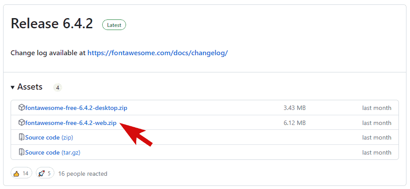Image resolution: width=410 pixels, height=189 pixels.
Task: Click the Assets count badge showing 4
Action: (x=57, y=87)
